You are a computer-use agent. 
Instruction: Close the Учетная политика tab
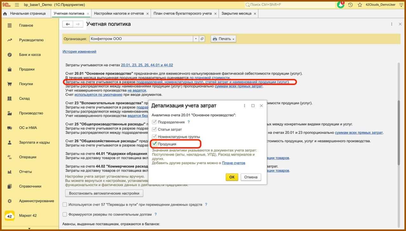coord(88,14)
